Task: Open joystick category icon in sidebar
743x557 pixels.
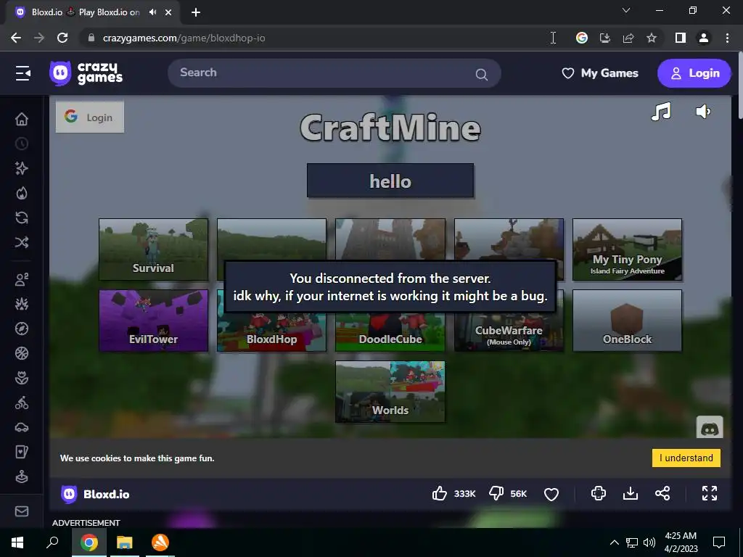Action: 22,476
